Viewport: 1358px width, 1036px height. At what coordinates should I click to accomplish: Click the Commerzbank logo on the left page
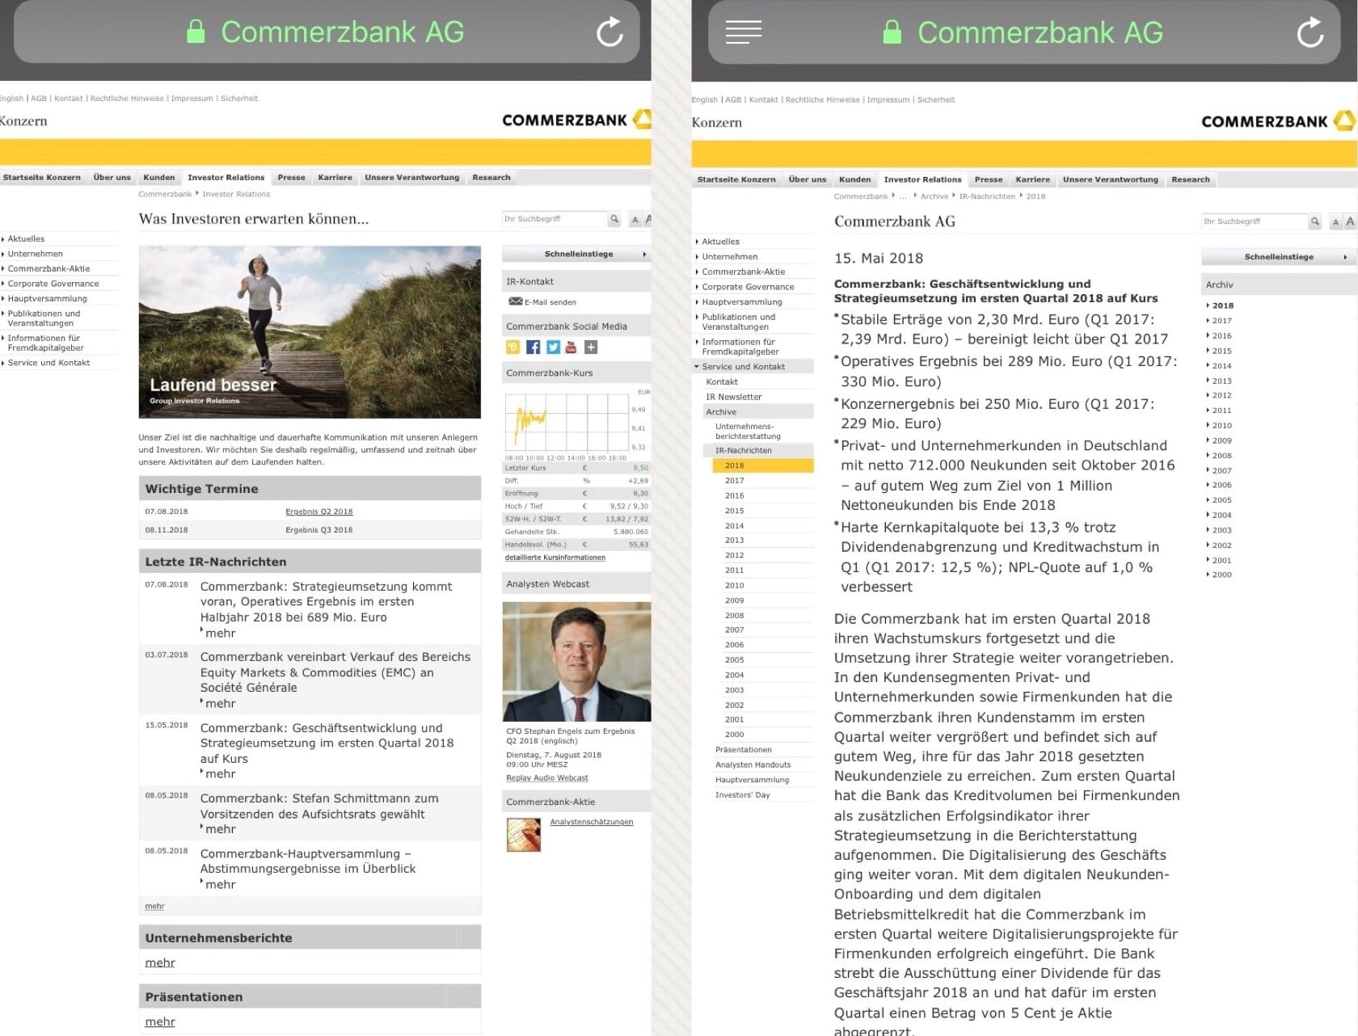576,120
